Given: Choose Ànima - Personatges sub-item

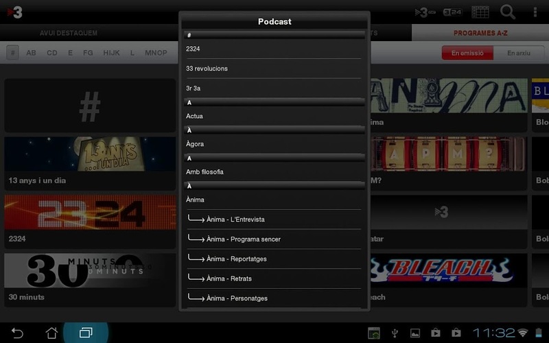Looking at the screenshot, I should [274, 298].
